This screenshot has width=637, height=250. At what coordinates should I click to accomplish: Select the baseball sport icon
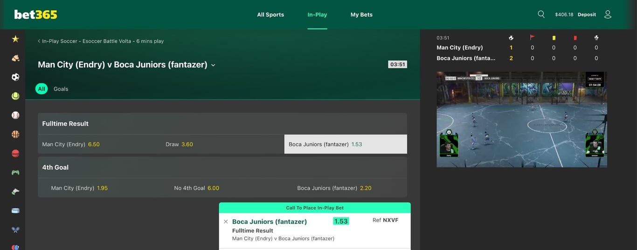(15, 115)
